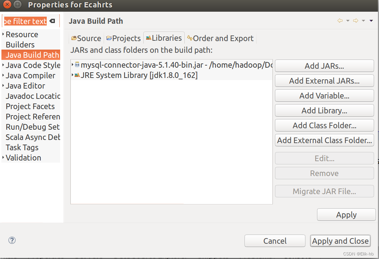The image size is (379, 259).
Task: Click the JAR icon beside mysql-connector entry
Action: (78, 65)
